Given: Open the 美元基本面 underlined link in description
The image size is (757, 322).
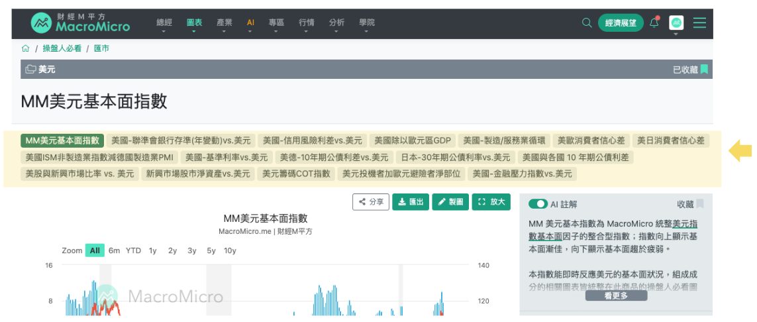Looking at the screenshot, I should pos(613,231).
